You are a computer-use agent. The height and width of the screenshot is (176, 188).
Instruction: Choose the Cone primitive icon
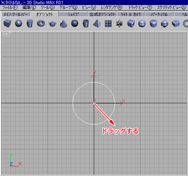(64, 24)
